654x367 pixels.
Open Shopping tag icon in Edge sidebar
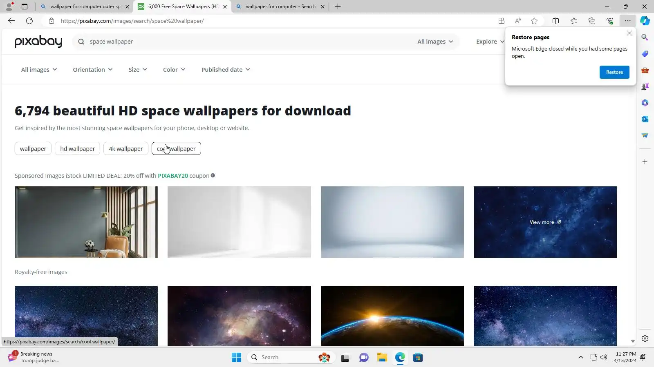click(645, 54)
